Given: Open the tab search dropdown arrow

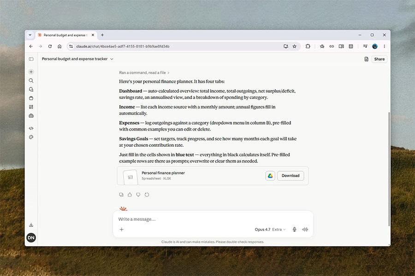Looking at the screenshot, I should coord(30,35).
